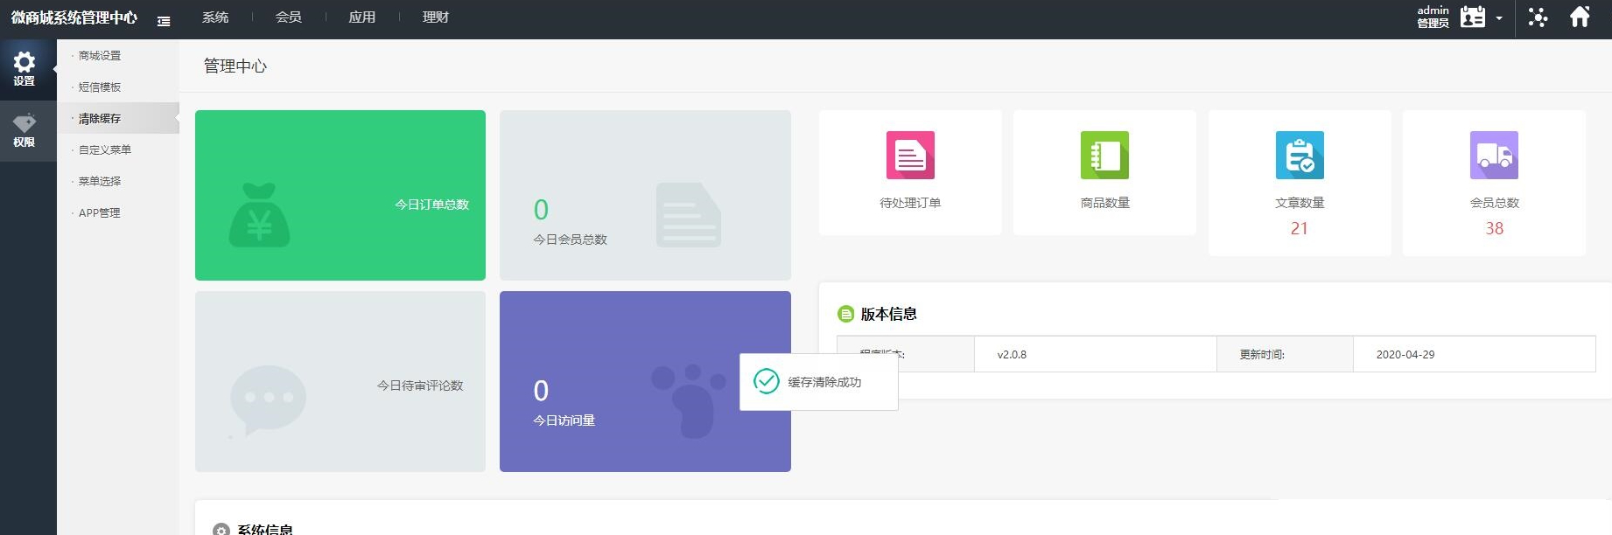Click the 今日访问量 label
1612x535 pixels.
pyautogui.click(x=564, y=420)
